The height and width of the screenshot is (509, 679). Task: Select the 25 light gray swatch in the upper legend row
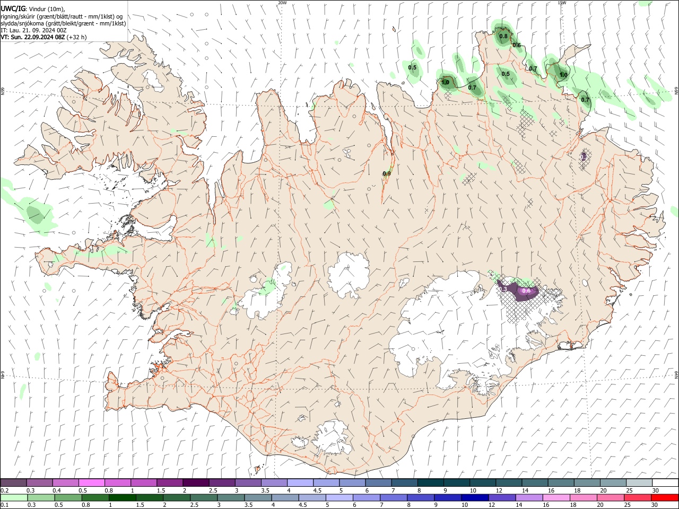639,483
